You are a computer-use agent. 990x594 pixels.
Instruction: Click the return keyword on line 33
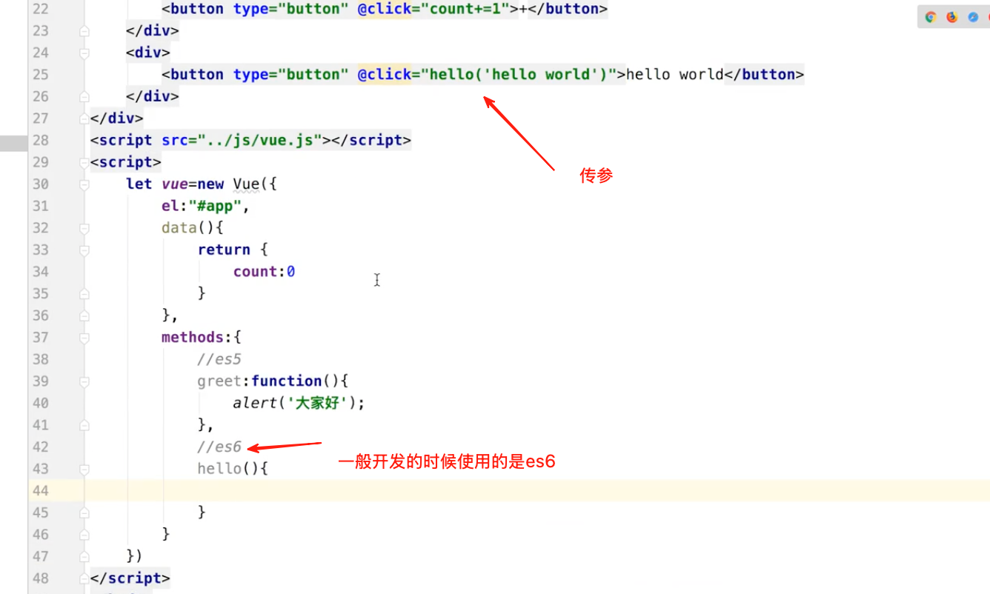click(x=224, y=250)
